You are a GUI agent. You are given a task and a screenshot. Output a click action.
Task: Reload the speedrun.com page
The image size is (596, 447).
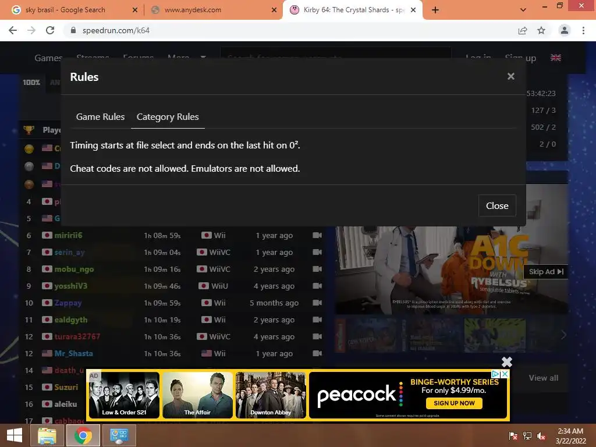pyautogui.click(x=50, y=30)
